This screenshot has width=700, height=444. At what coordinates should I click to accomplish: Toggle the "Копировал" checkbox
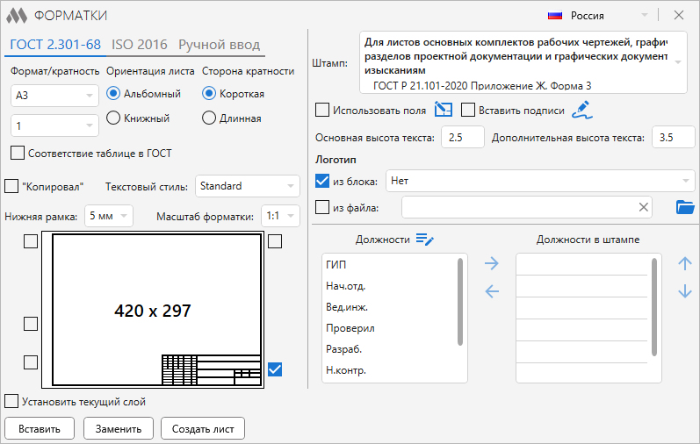[x=11, y=186]
